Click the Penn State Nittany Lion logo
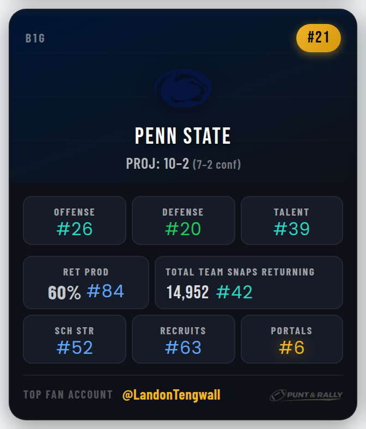The image size is (366, 429). [183, 88]
